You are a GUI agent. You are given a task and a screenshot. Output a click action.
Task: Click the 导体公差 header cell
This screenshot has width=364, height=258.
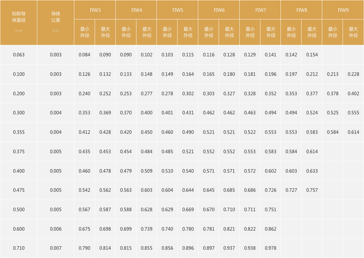[x=55, y=23]
